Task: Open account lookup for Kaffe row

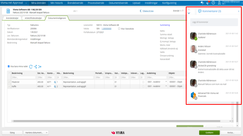Action: click(x=55, y=86)
